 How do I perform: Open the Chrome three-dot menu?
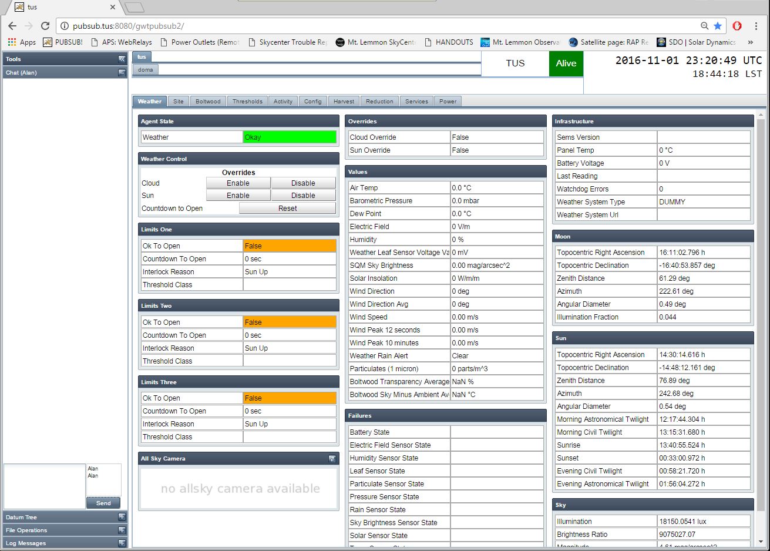point(757,26)
